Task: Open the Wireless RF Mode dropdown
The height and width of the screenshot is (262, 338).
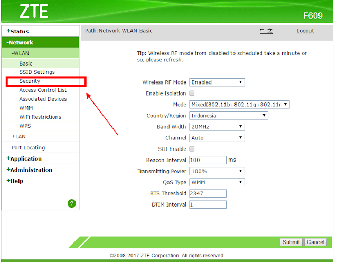Action: pos(217,82)
